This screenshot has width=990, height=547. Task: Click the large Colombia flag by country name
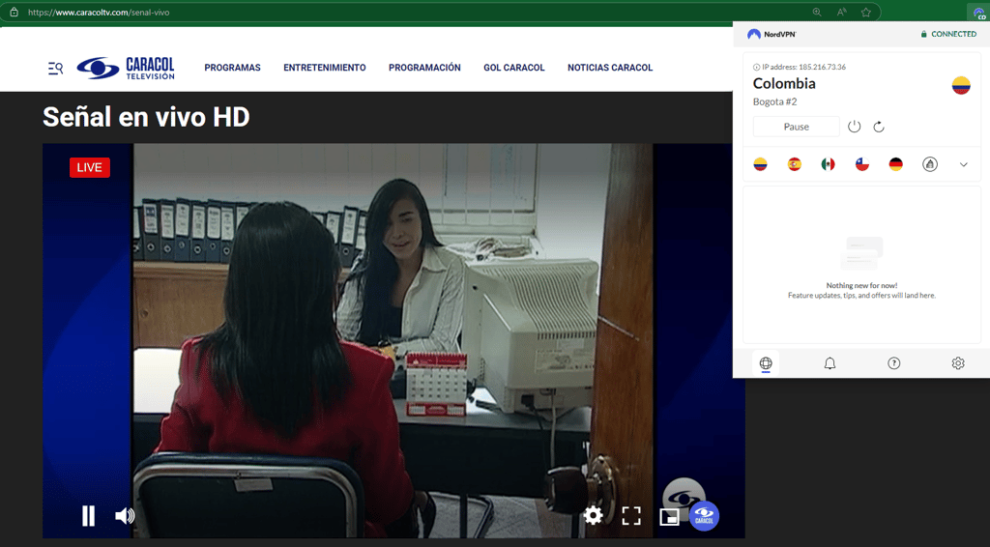(x=961, y=85)
